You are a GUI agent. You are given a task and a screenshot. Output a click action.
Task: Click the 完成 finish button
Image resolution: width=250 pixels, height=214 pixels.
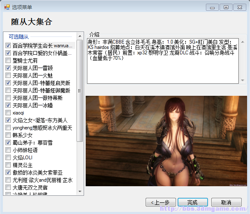pos(193,202)
